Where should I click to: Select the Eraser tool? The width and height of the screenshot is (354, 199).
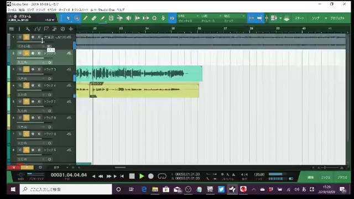click(x=94, y=18)
